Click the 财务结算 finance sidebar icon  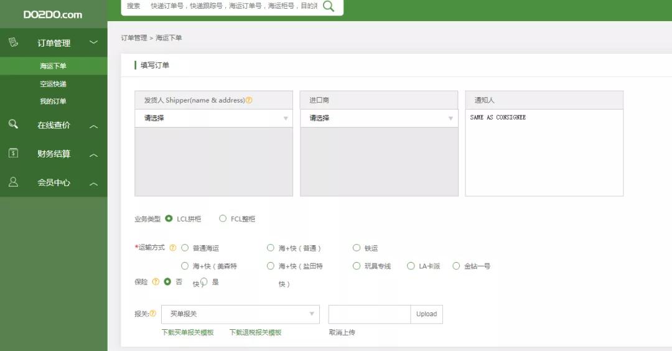(13, 153)
